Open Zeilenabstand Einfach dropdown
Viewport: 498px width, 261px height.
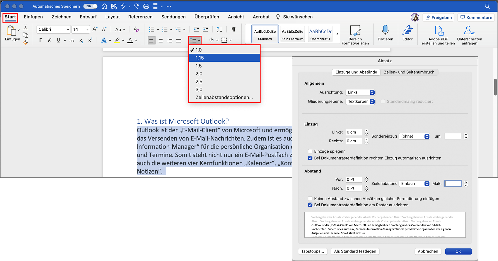point(414,184)
